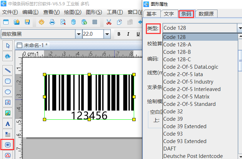Open the font size dropdown arrow
Screen dimensions: 242x159
pos(107,34)
